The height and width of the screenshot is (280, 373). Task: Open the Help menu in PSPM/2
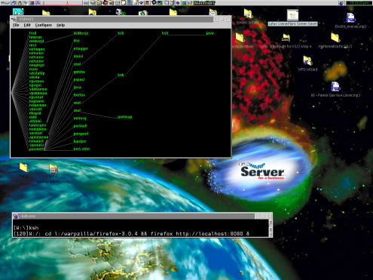(x=61, y=25)
